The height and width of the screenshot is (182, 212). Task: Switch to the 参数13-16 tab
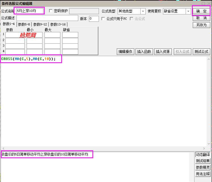pyautogui.click(x=58, y=24)
